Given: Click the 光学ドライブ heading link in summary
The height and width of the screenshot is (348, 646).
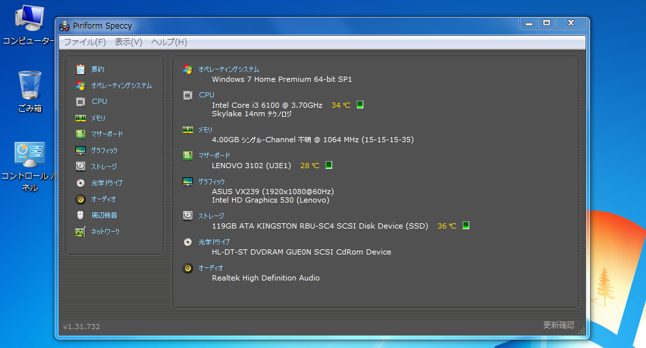Looking at the screenshot, I should [214, 242].
